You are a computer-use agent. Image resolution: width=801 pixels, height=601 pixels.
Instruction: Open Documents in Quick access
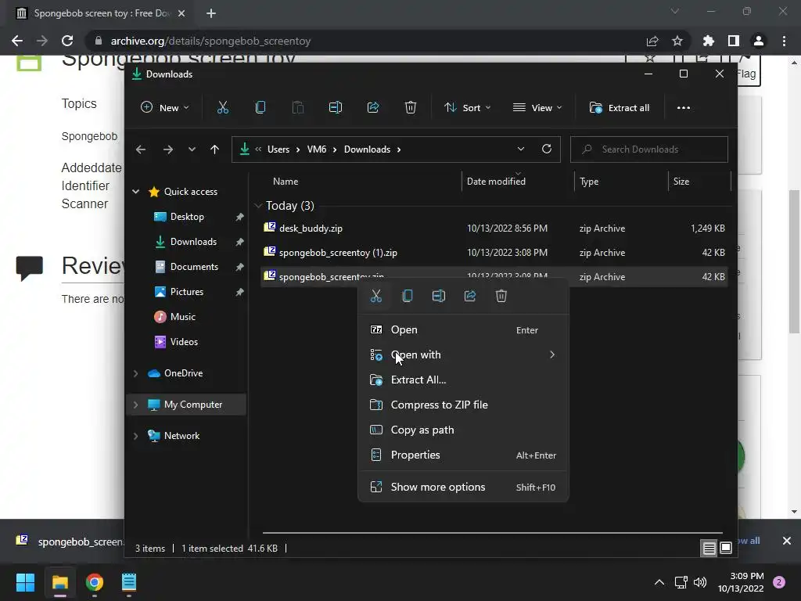194,267
